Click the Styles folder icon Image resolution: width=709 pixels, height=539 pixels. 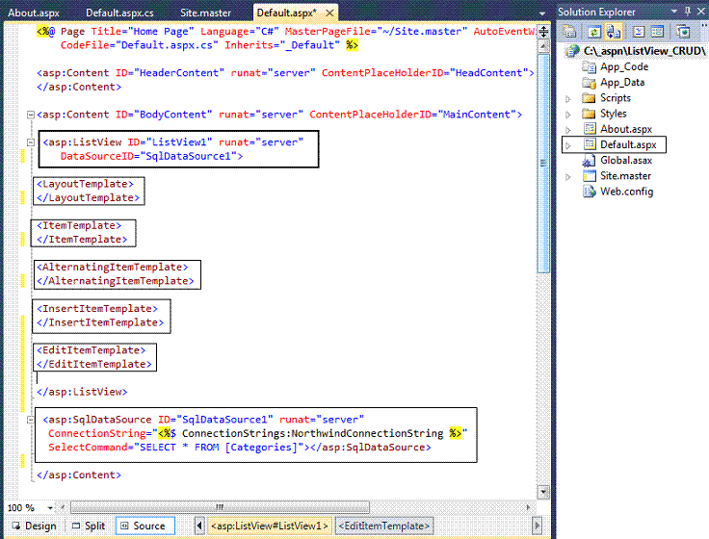pos(589,114)
